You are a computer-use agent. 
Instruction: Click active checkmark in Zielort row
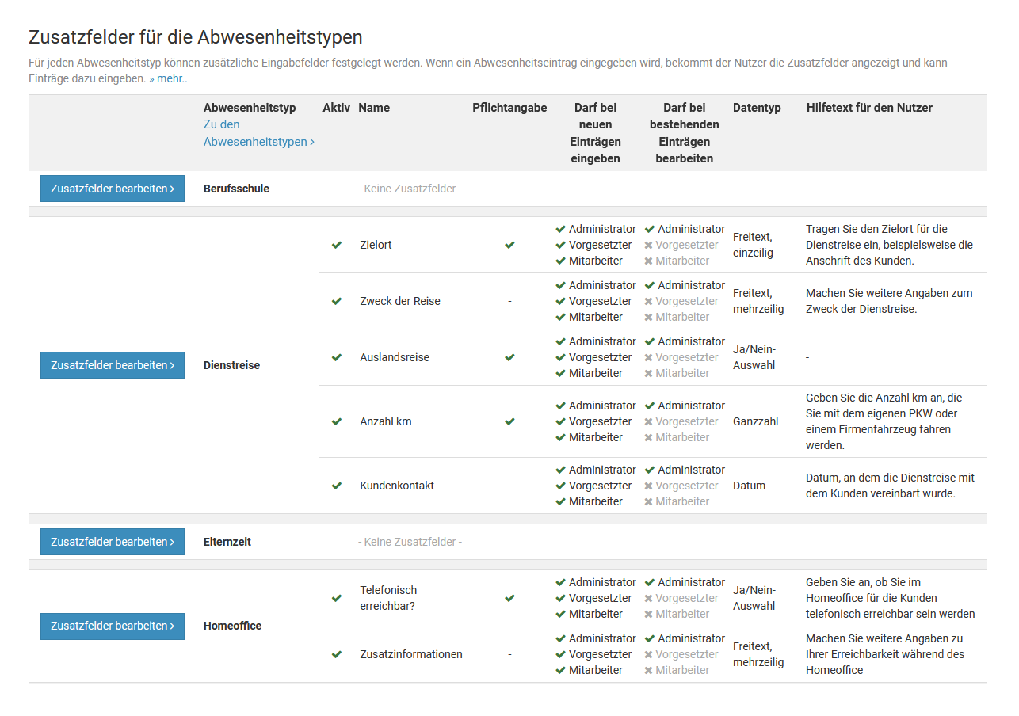[337, 245]
